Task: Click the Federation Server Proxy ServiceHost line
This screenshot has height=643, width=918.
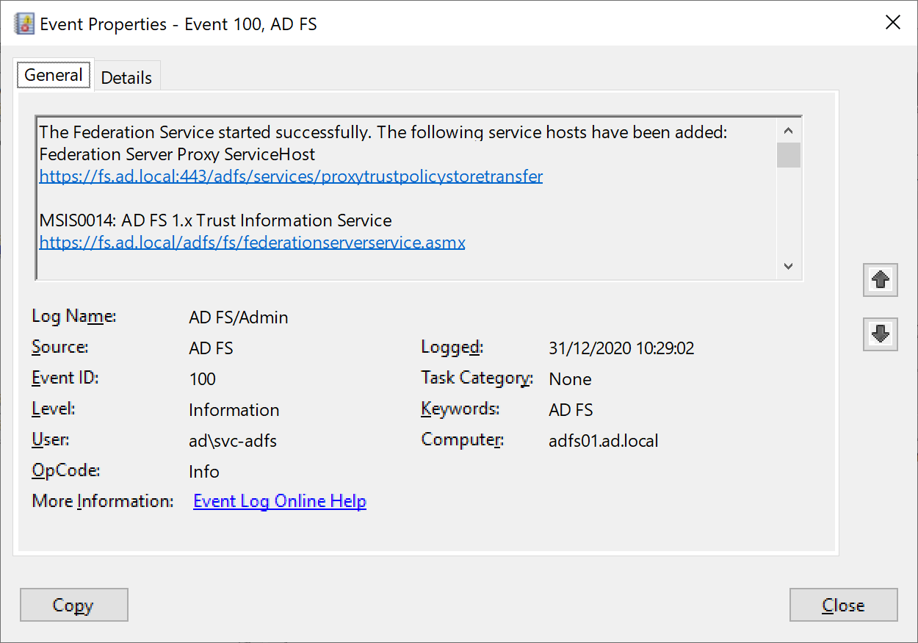Action: [177, 154]
